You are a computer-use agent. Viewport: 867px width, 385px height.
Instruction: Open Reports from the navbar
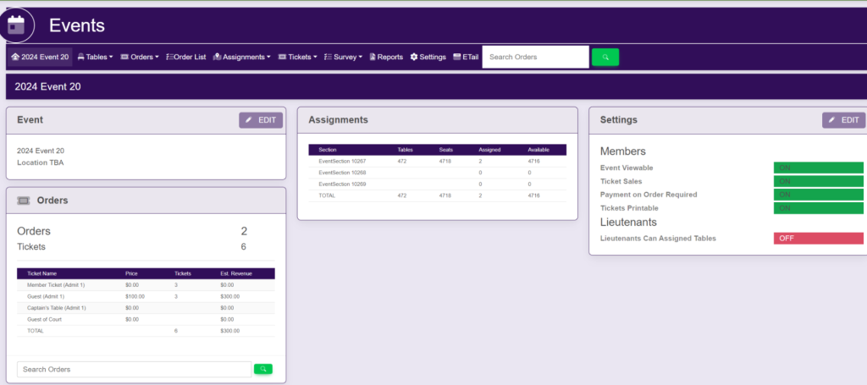click(385, 58)
